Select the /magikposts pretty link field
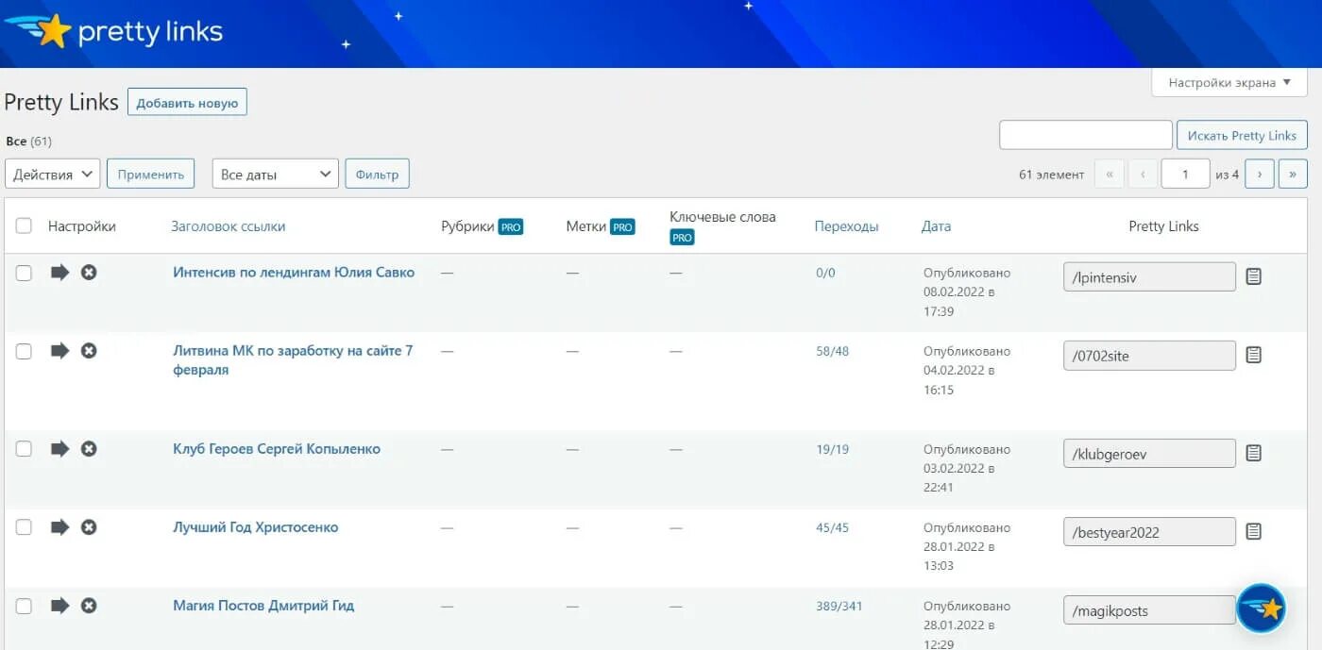This screenshot has width=1322, height=650. tap(1149, 609)
